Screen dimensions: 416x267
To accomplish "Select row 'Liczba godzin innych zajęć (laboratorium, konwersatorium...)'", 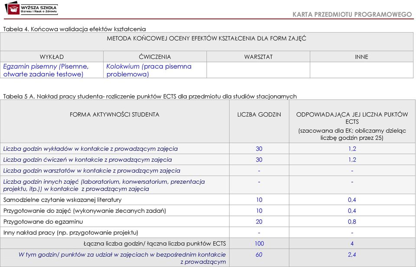I will click(208, 185).
